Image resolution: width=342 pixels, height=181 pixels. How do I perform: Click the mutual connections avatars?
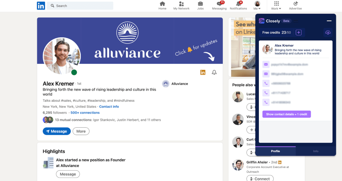[48, 120]
